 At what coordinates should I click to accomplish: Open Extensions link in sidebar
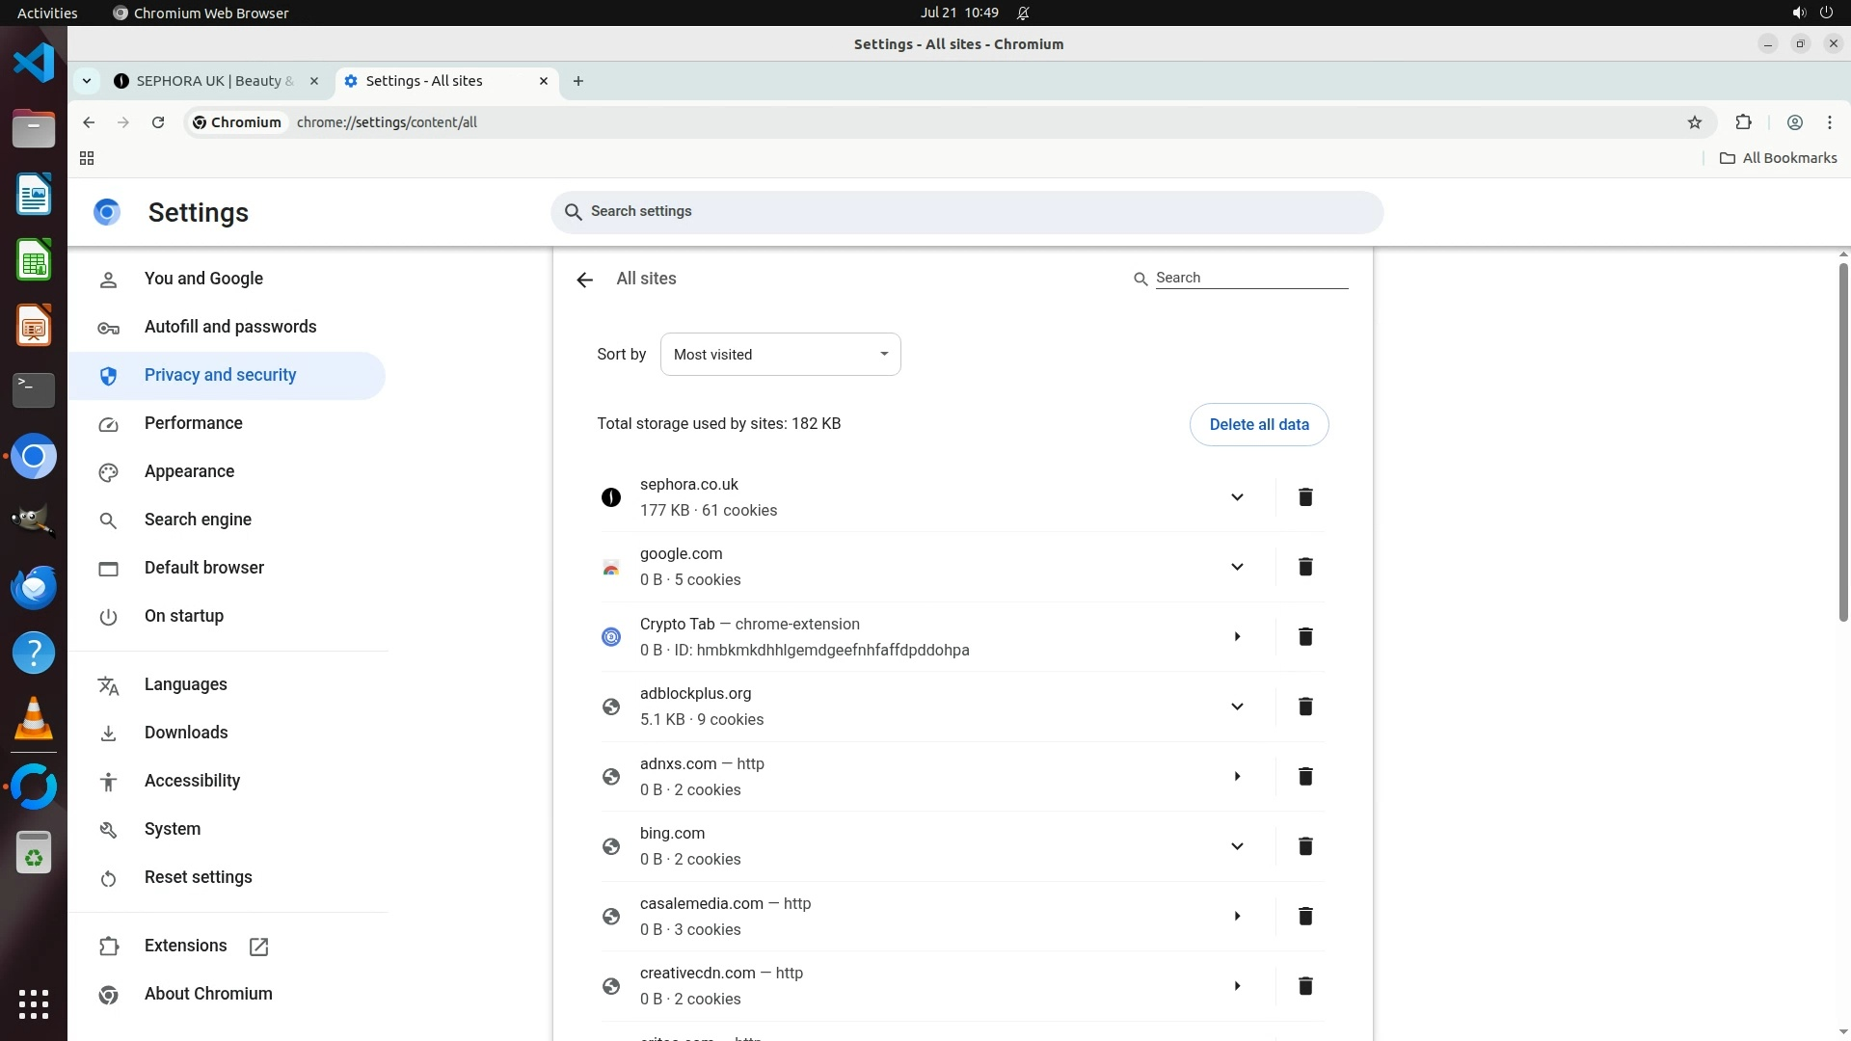(x=185, y=946)
